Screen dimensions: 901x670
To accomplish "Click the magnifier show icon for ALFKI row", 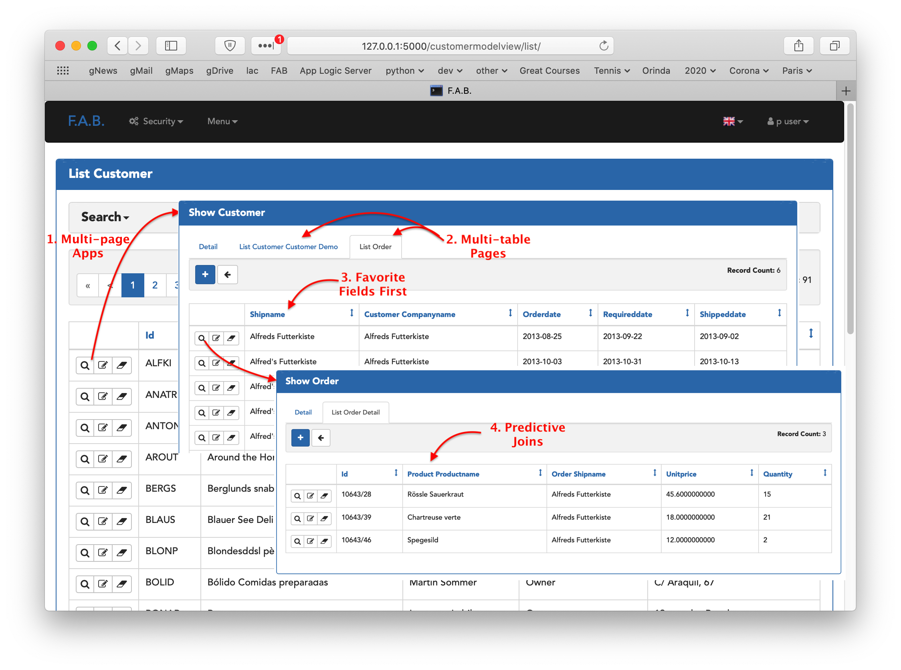I will (x=85, y=365).
